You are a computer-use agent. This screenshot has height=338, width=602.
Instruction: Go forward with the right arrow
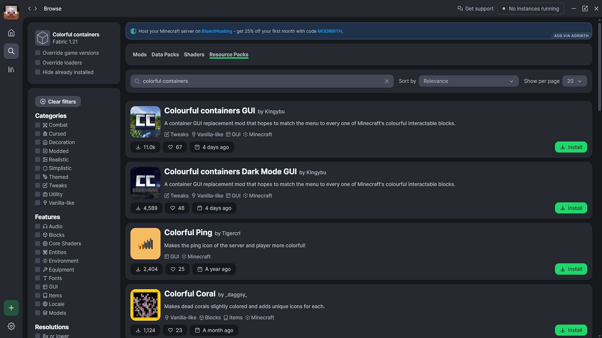36,8
